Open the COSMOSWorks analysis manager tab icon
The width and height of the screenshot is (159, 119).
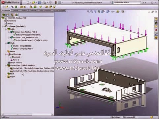click(16, 15)
